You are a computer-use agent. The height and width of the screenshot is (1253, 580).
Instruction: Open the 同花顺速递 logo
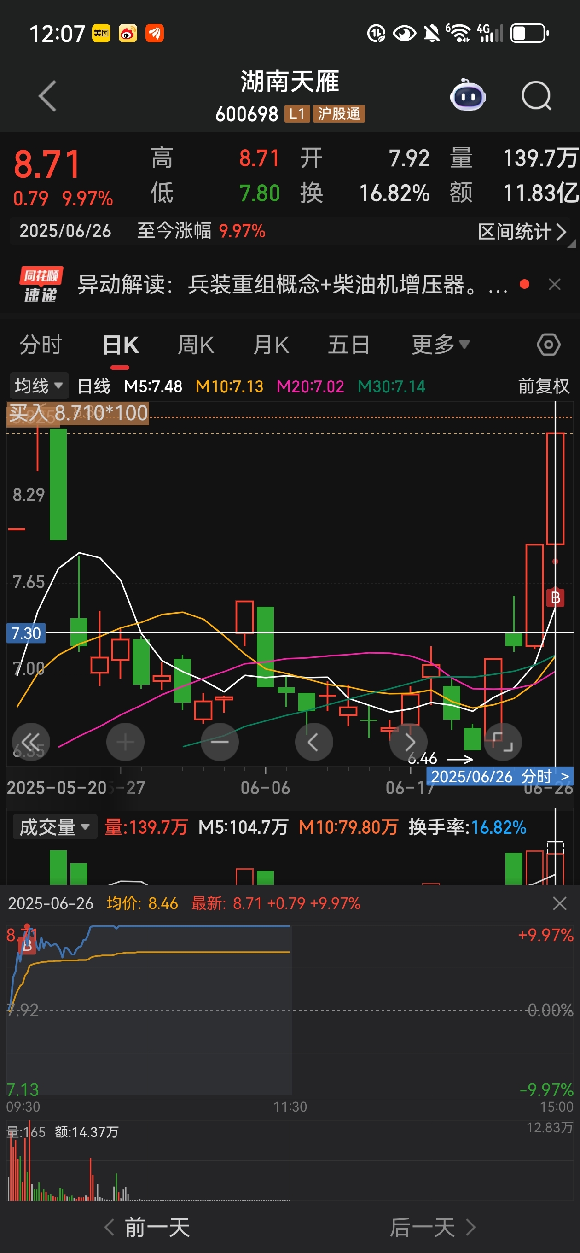41,285
